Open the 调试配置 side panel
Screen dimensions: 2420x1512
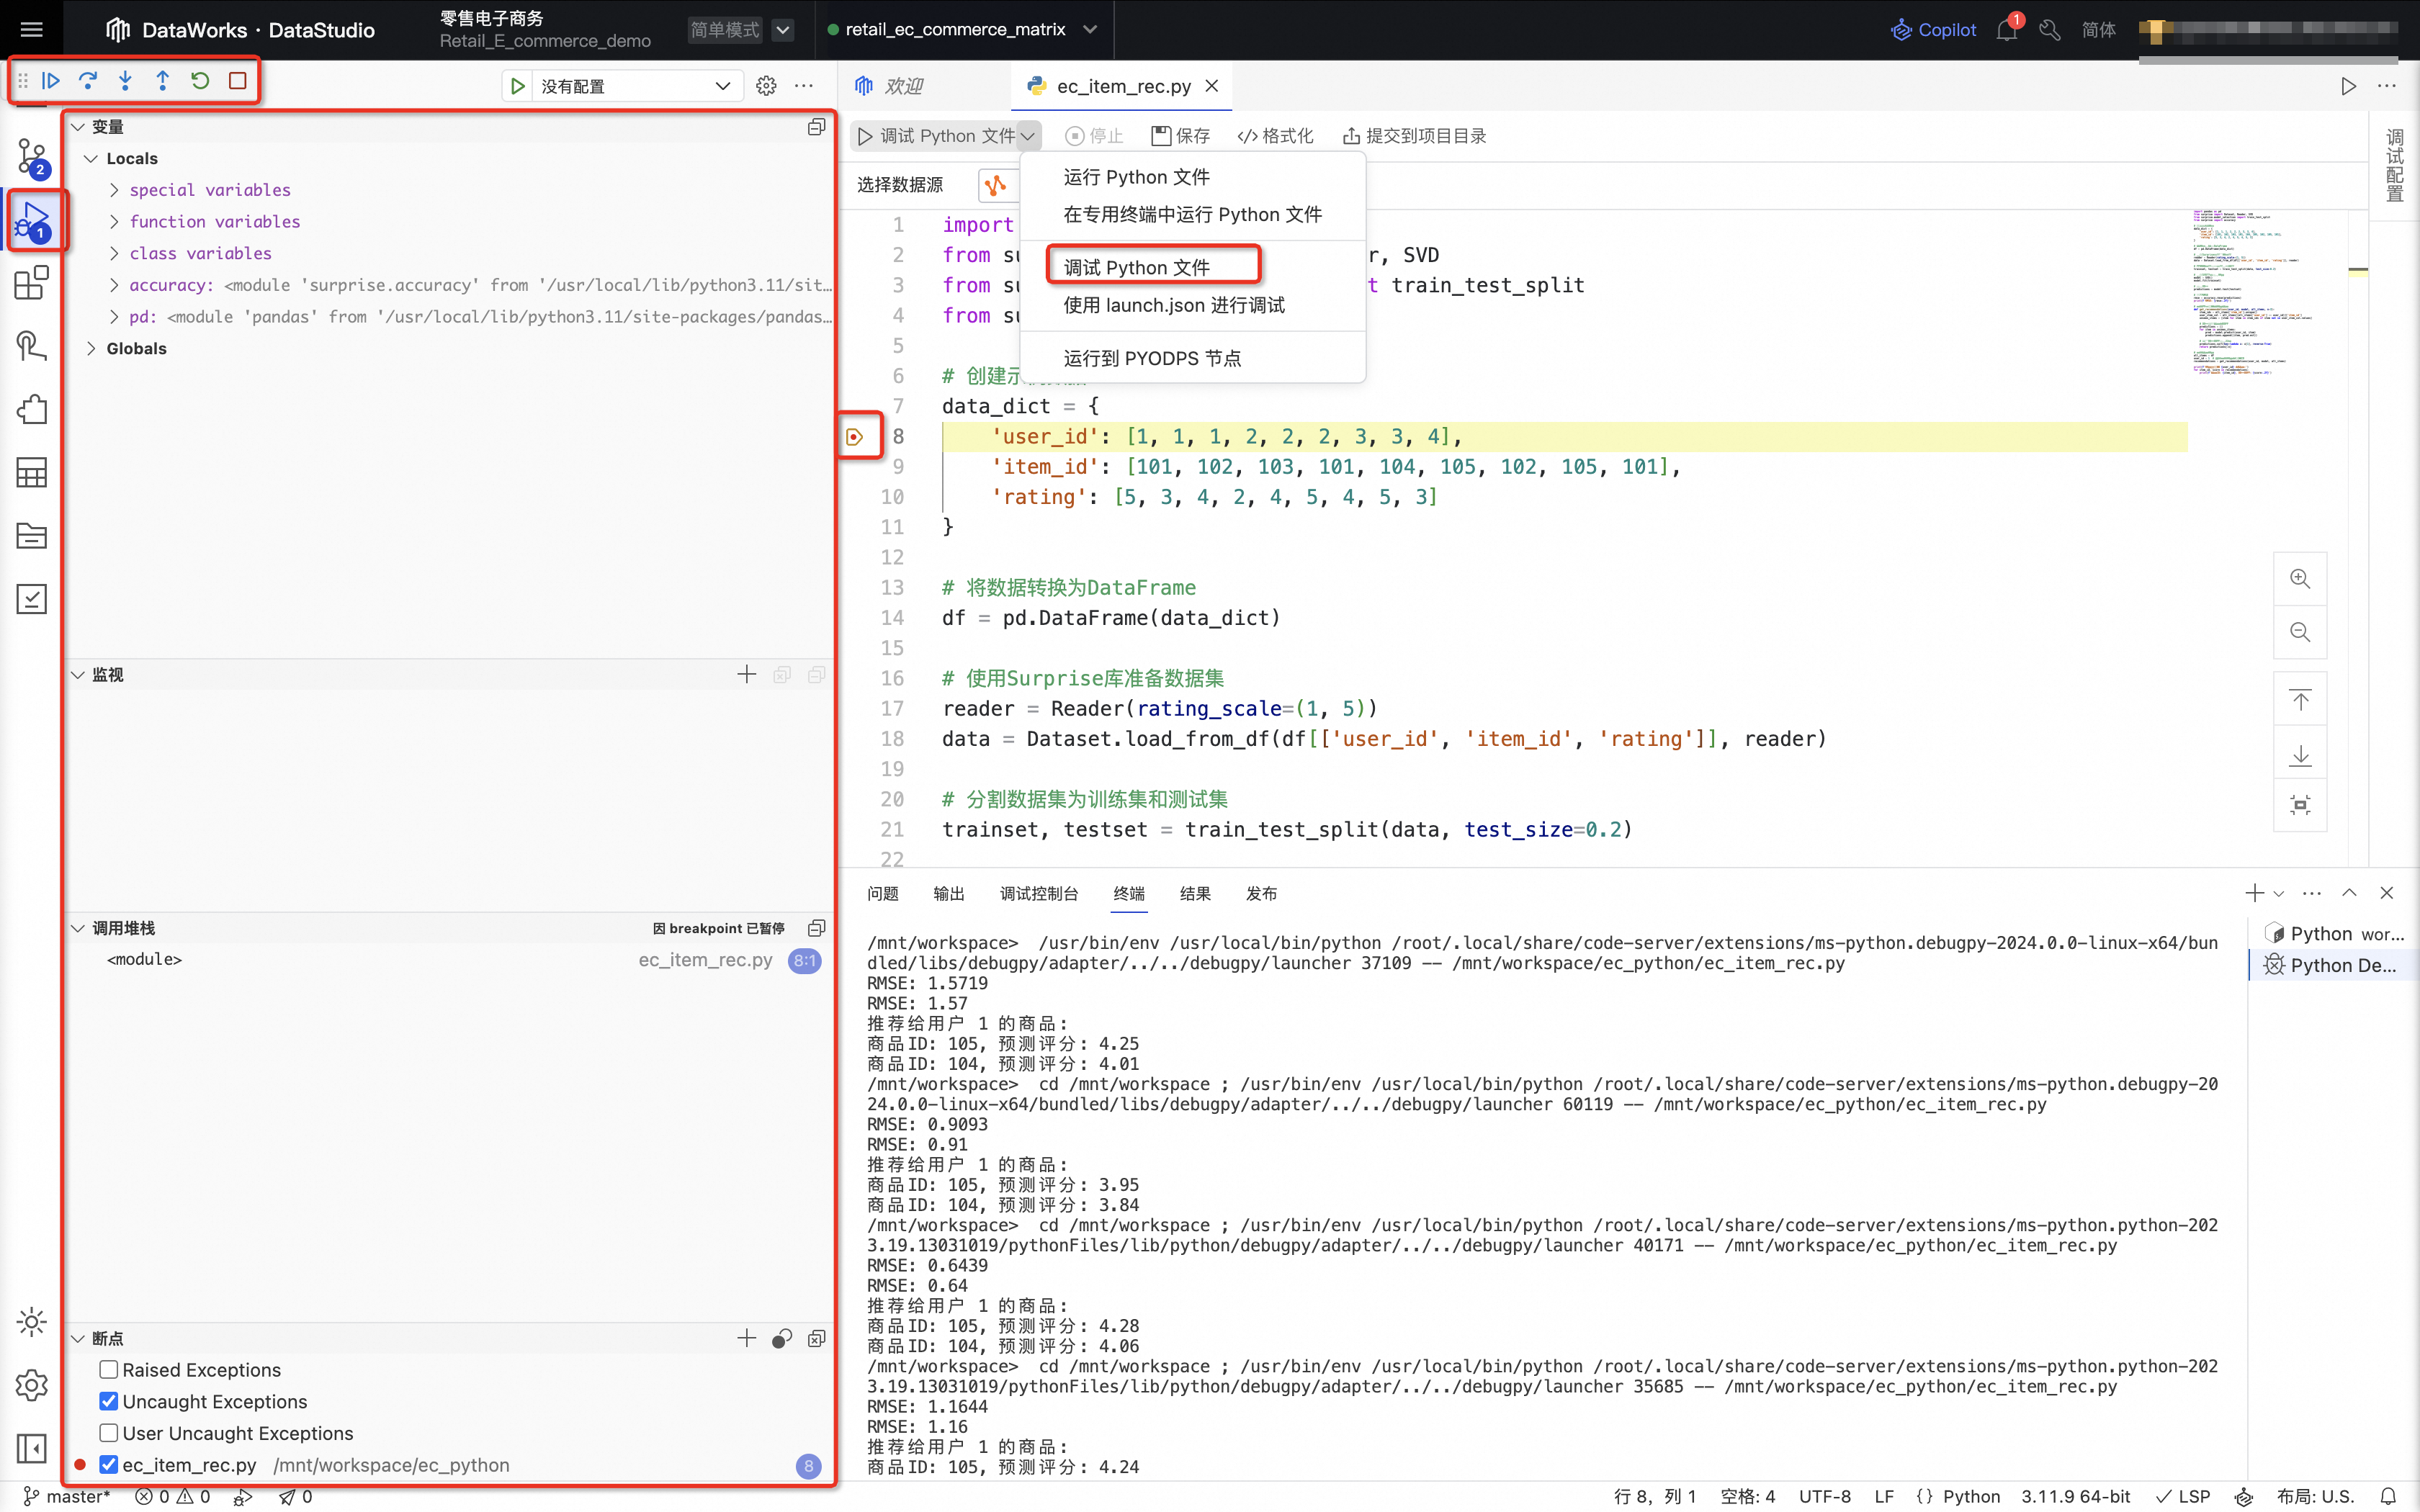click(2394, 165)
